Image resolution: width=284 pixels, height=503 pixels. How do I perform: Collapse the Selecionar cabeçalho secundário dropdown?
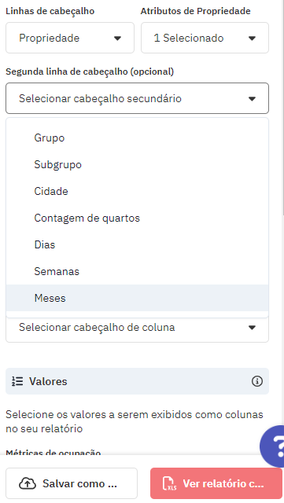pyautogui.click(x=137, y=98)
